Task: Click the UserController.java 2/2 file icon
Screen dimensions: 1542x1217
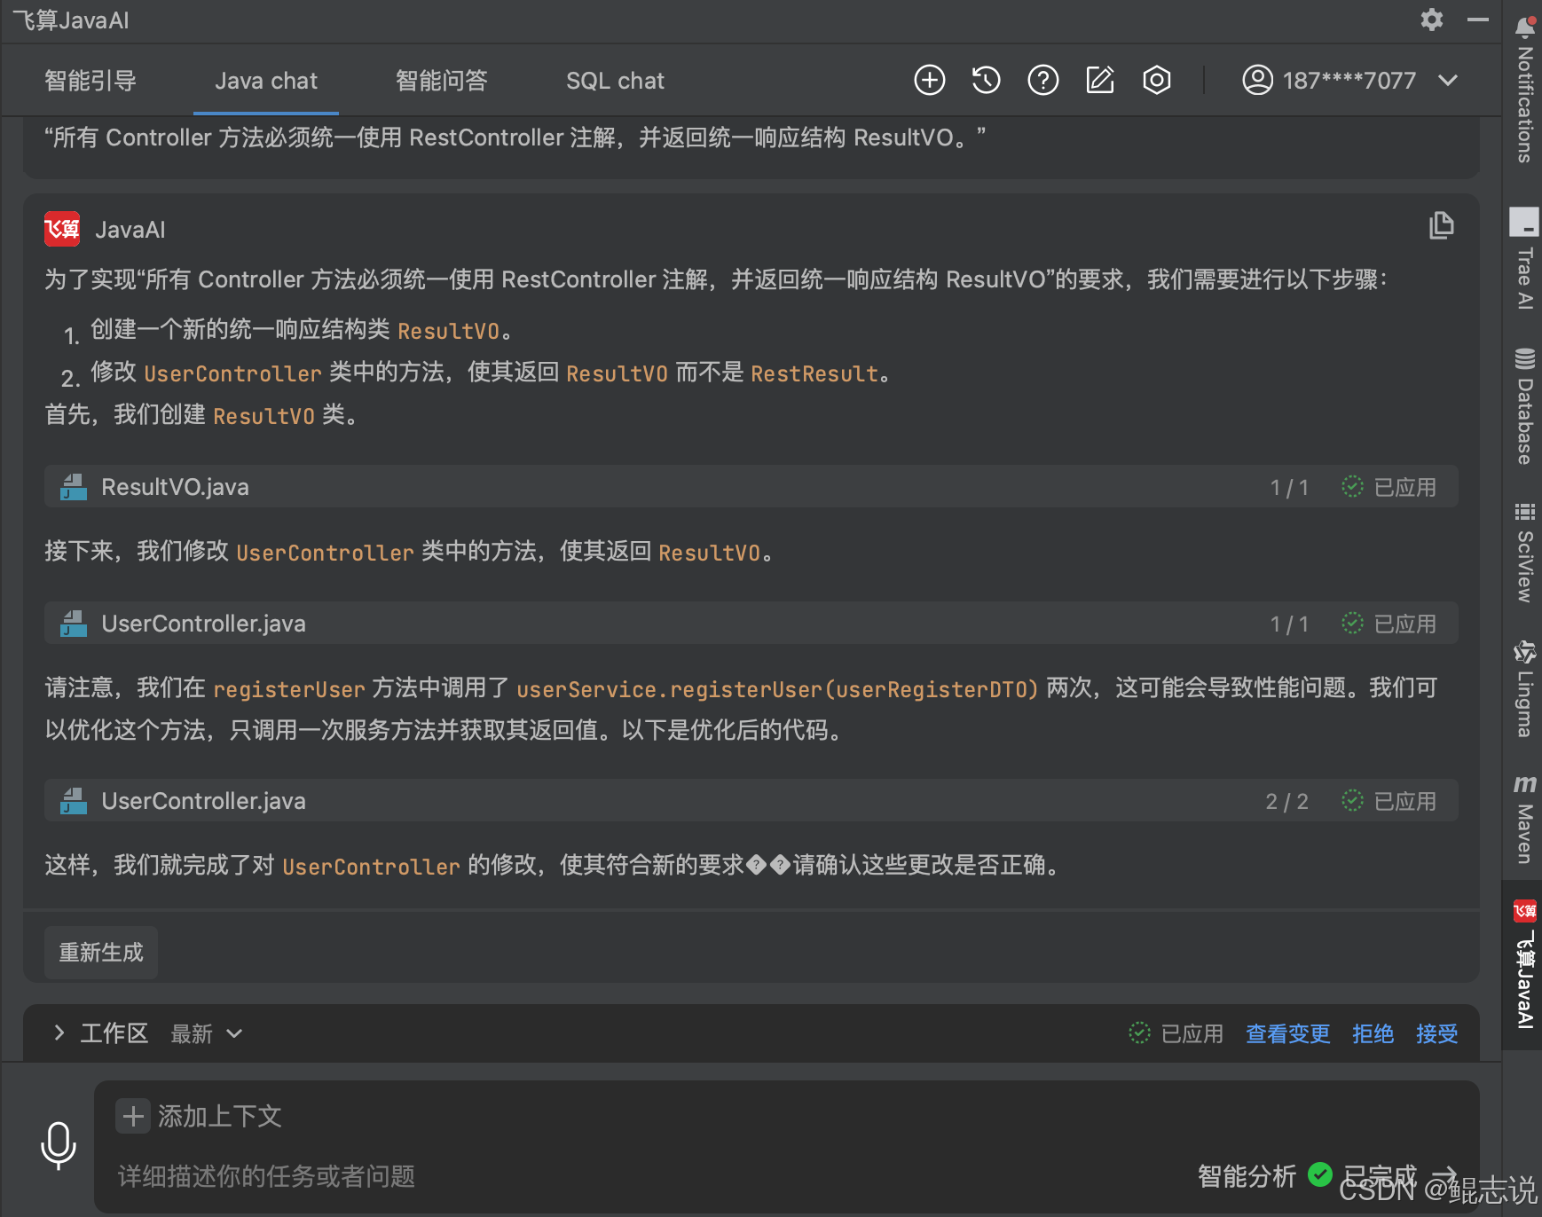Action: tap(74, 801)
